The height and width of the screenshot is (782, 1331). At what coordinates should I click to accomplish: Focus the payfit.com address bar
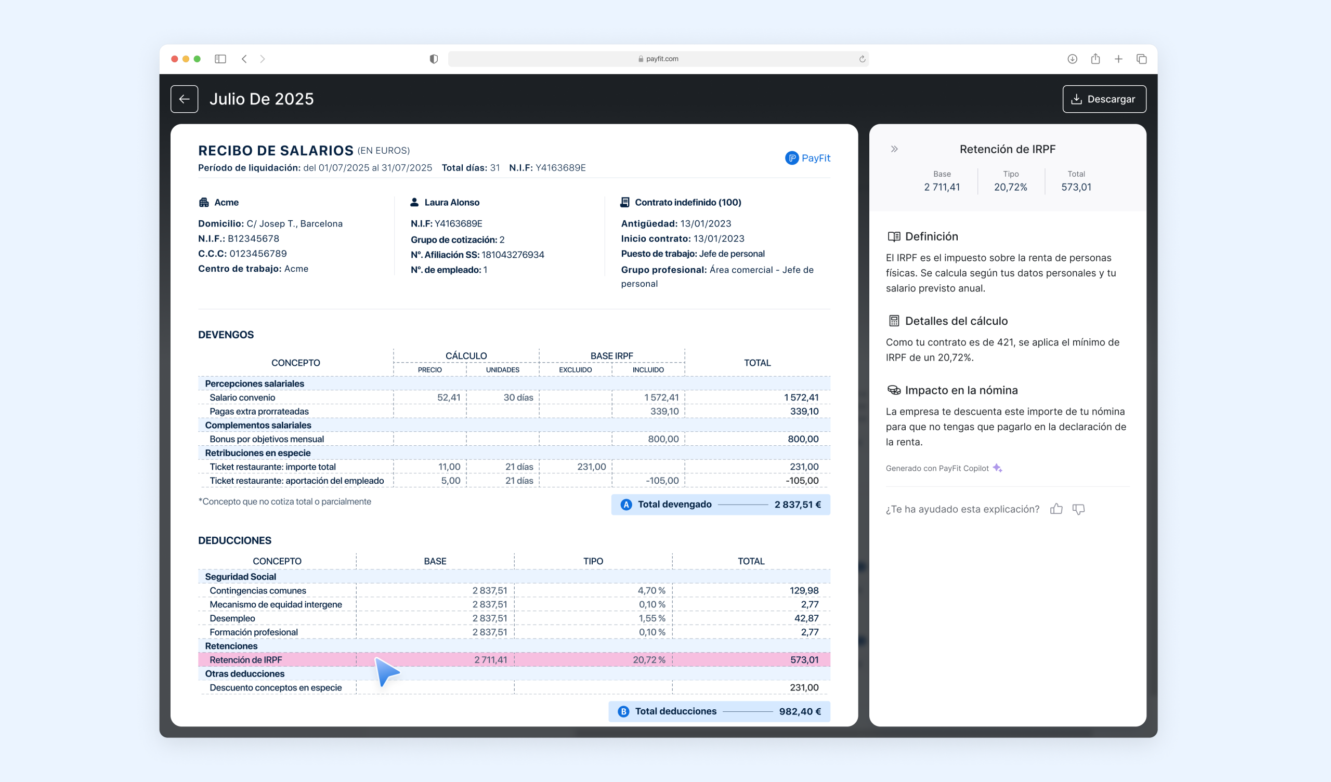pos(658,59)
